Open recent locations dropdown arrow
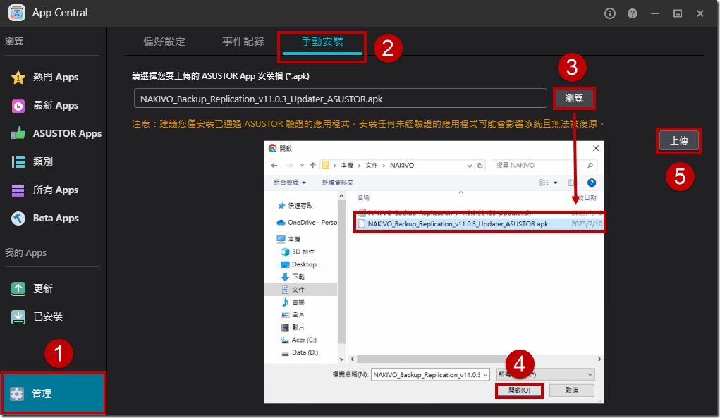Screen dimensions: 720x418 click(x=302, y=165)
